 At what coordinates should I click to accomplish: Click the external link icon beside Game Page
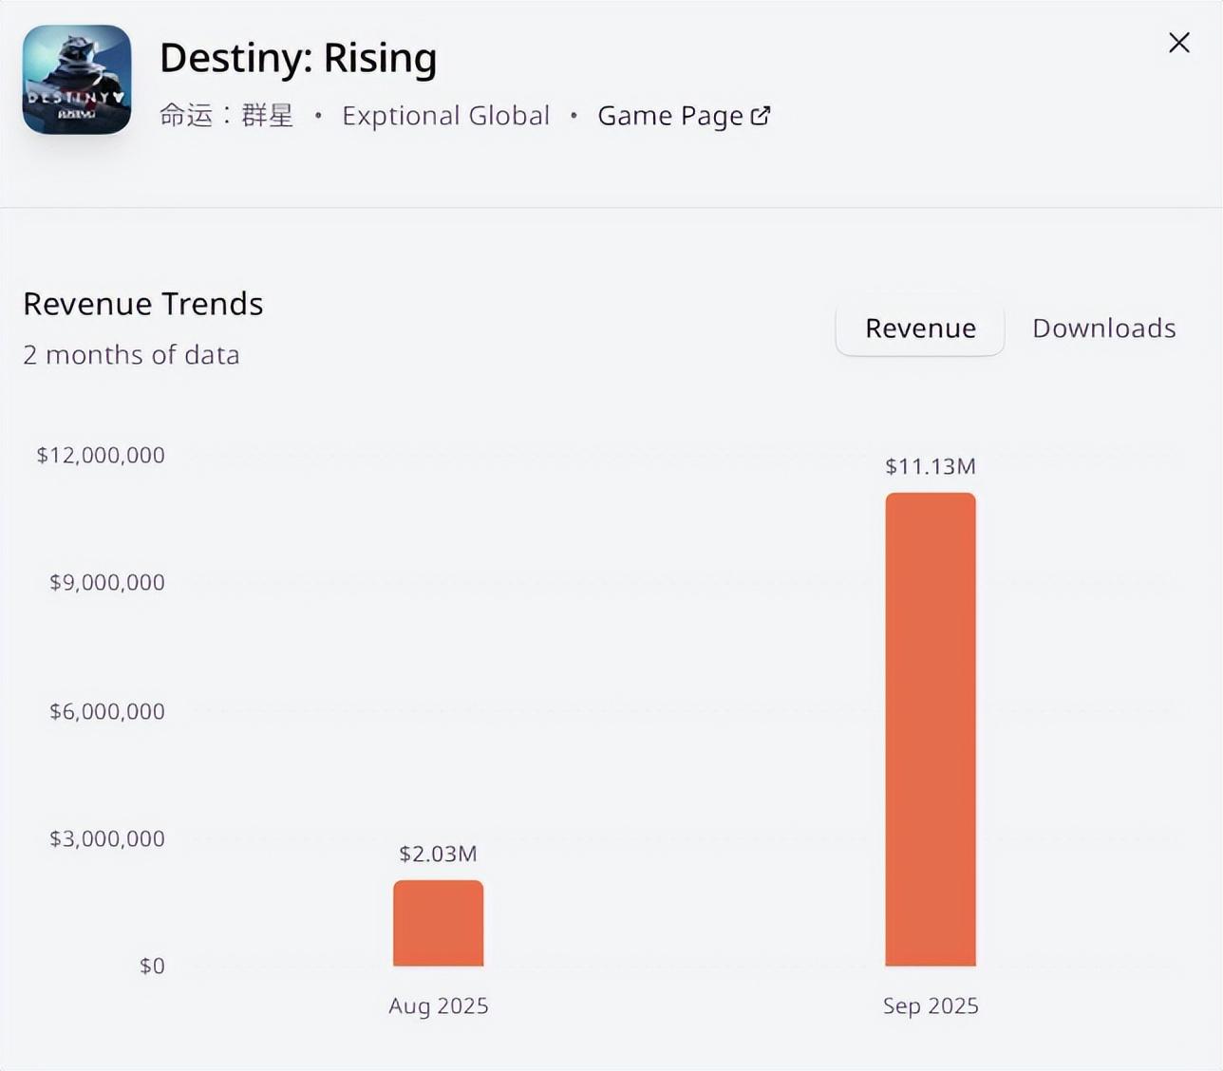coord(761,116)
